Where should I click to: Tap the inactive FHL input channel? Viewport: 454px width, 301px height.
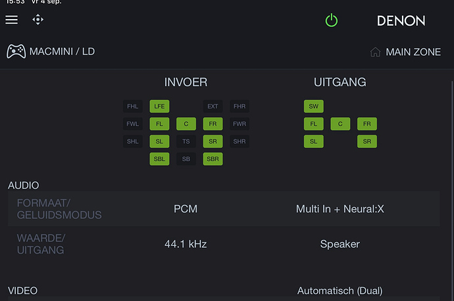pyautogui.click(x=133, y=106)
